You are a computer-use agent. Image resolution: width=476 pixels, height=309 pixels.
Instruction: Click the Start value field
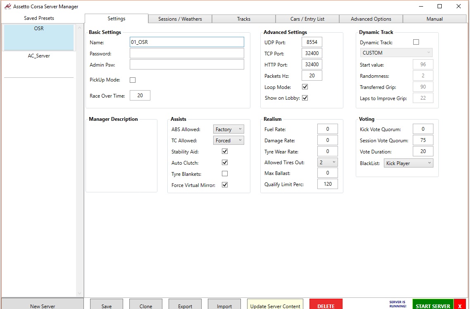(423, 65)
